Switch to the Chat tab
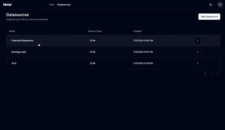 click(x=52, y=4)
